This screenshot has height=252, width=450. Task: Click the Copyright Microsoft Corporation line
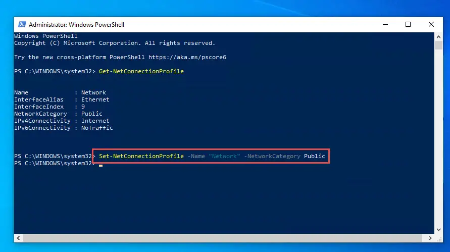(115, 43)
